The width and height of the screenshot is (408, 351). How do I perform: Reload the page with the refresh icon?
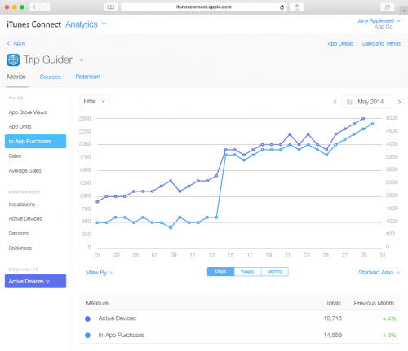[x=282, y=7]
